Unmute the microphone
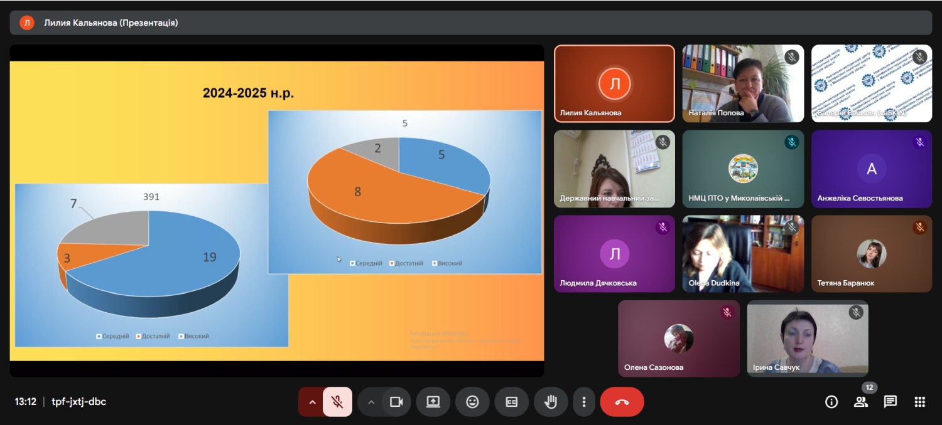 pos(337,402)
